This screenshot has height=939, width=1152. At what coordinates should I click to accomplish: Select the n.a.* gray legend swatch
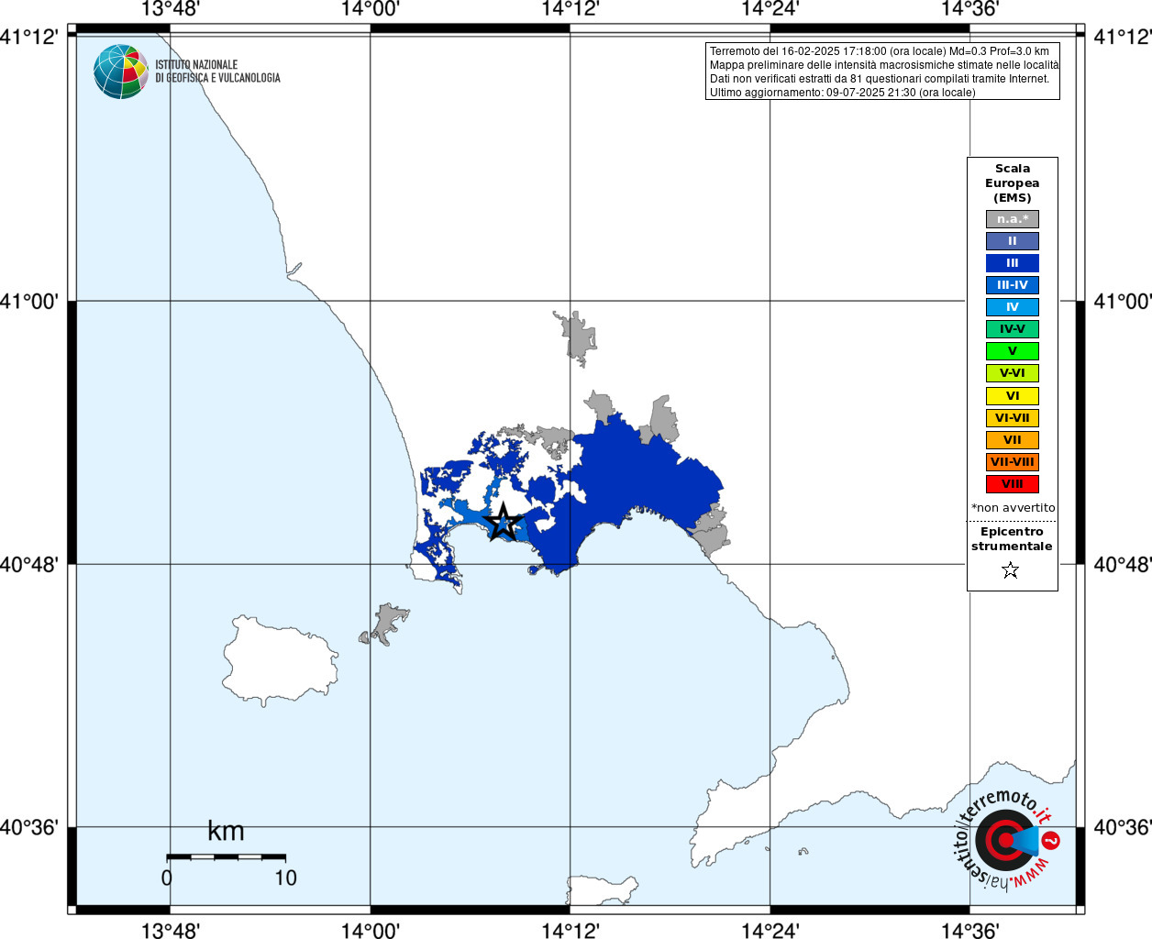1013,219
